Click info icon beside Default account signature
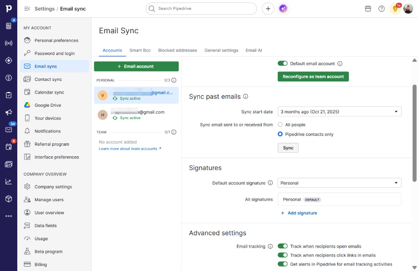Screen dimensions: 418x271 pos(270,183)
